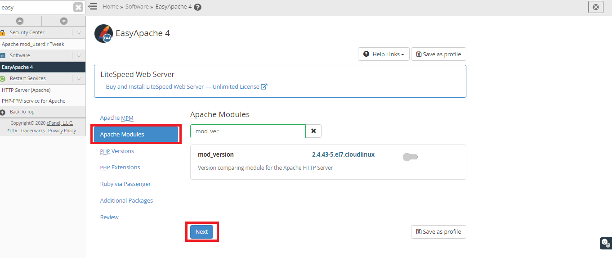Collapse the Software section chevron
The width and height of the screenshot is (612, 258).
point(79,55)
